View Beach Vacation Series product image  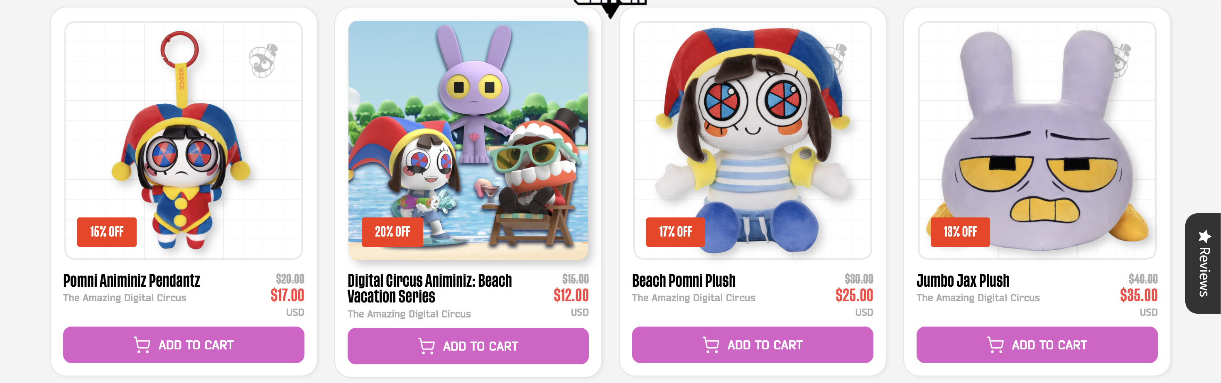click(x=468, y=140)
